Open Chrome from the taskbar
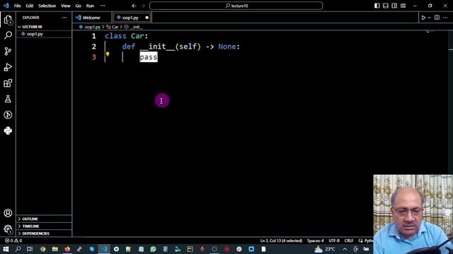Viewport: 453px width, 254px height. coord(42,249)
